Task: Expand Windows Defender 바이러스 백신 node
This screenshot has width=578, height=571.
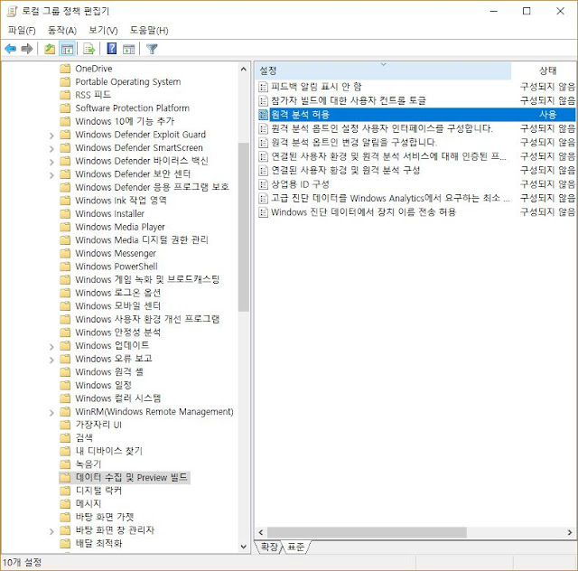Action: coord(51,162)
